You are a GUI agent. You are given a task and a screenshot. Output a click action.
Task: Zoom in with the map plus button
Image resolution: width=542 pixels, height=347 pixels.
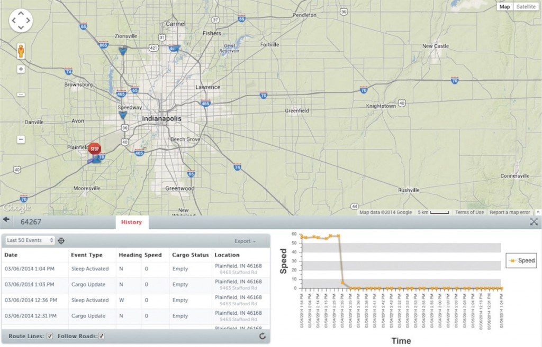pyautogui.click(x=21, y=69)
